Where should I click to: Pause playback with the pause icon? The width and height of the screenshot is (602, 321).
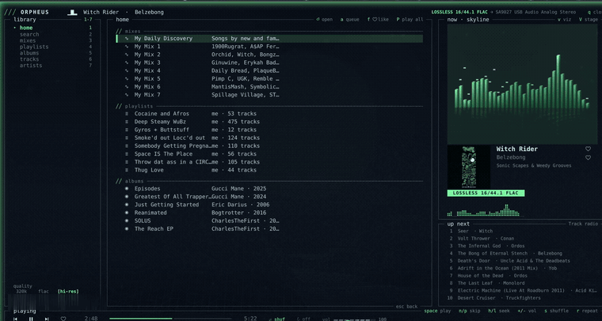(x=31, y=319)
